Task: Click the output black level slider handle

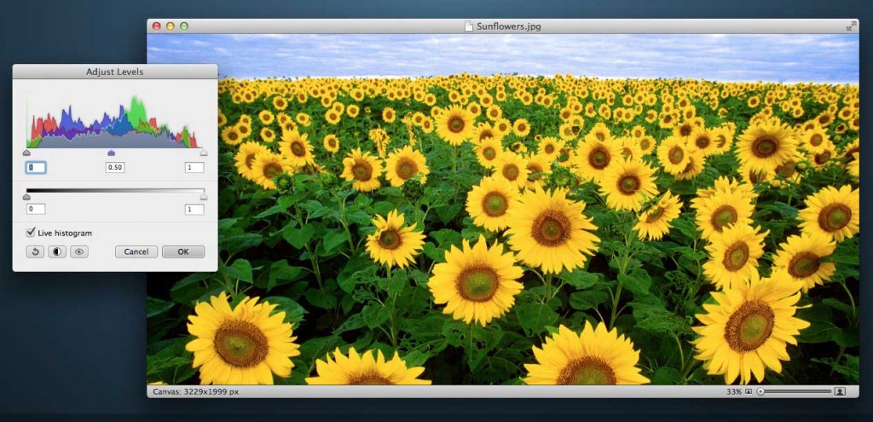Action: pyautogui.click(x=26, y=197)
